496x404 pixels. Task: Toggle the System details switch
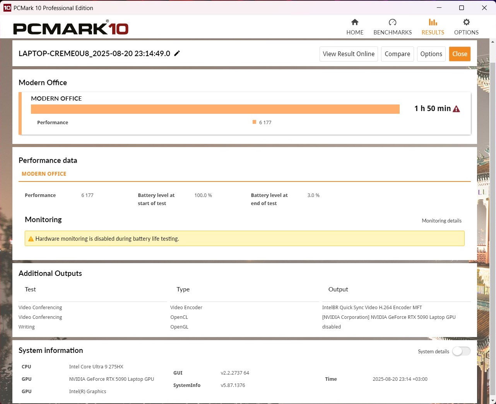(x=461, y=351)
